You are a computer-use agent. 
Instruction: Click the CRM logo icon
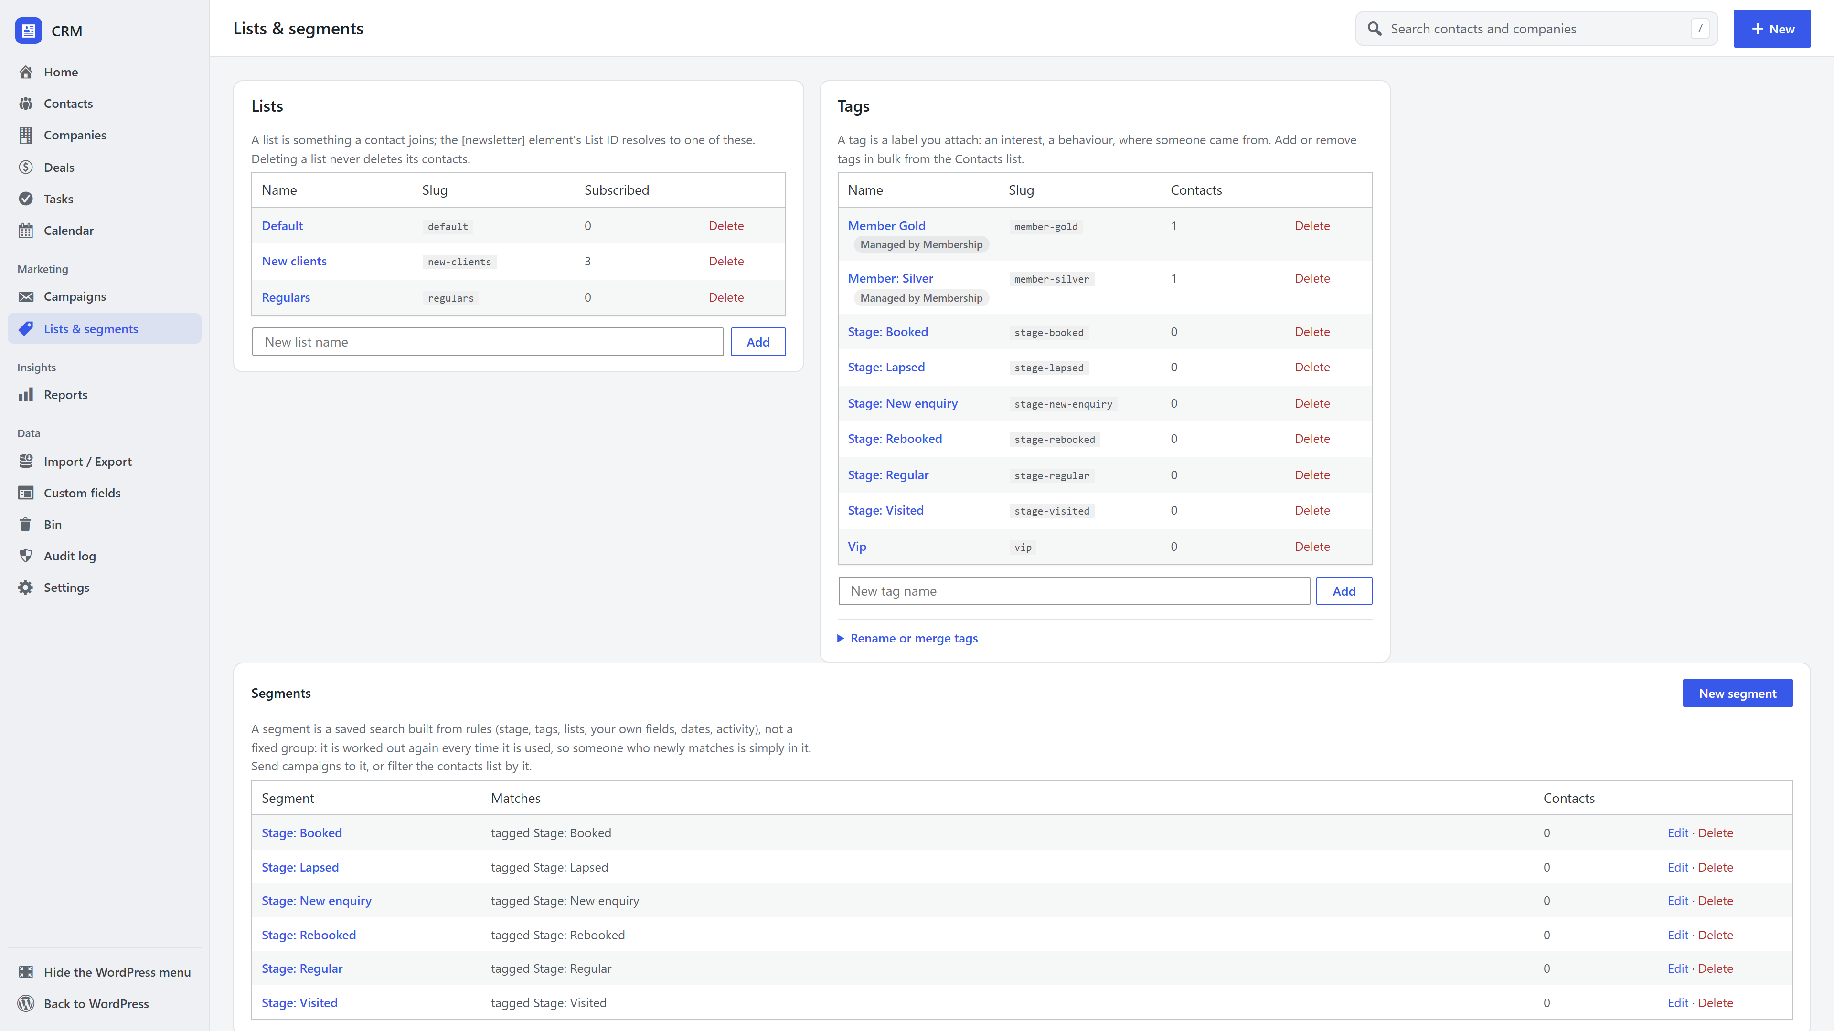tap(29, 31)
